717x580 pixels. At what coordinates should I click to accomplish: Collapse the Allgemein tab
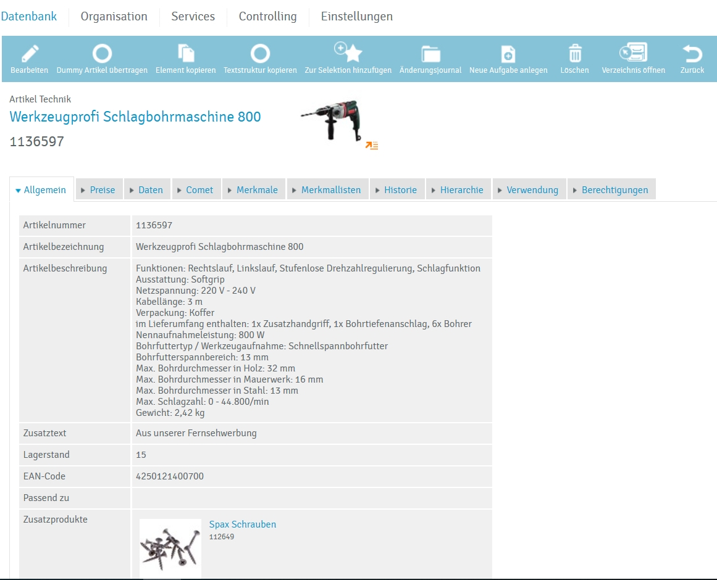click(41, 190)
